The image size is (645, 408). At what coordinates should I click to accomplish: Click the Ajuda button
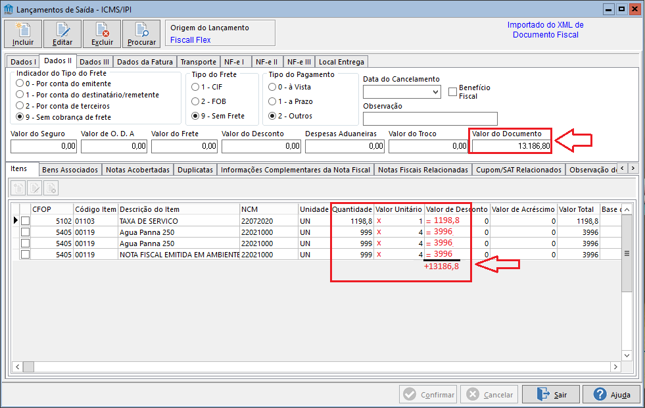click(x=611, y=394)
